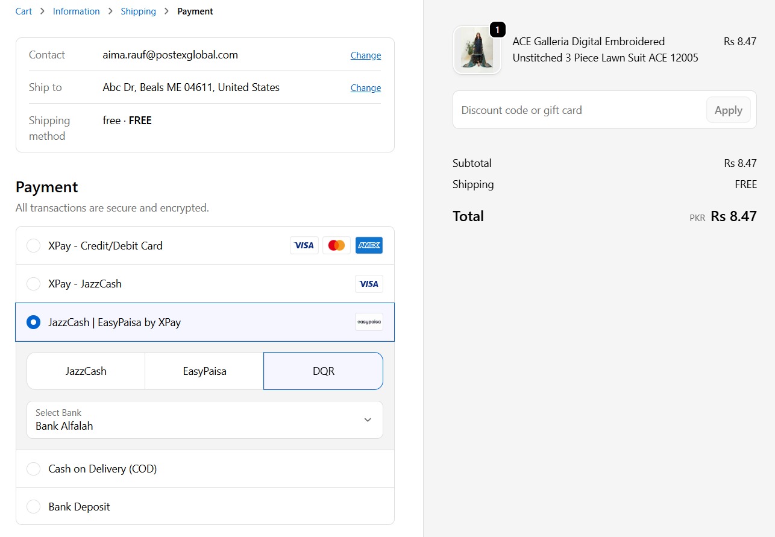
Task: Click the address Abc Dr, Beals ME 04611
Action: [191, 87]
